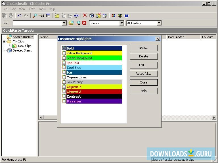The image size is (218, 163).
Task: Click the Redo toolbar arrow
Action: pyautogui.click(x=26, y=16)
